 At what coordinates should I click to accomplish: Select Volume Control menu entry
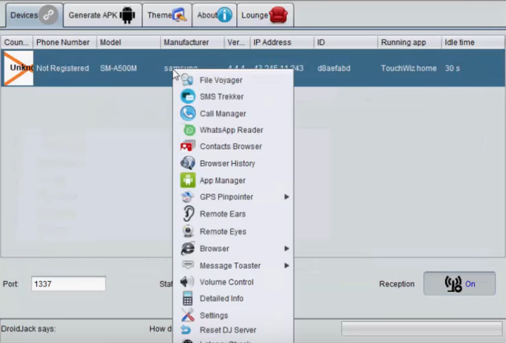click(x=233, y=282)
